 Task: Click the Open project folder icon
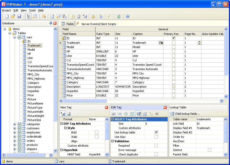pyautogui.click(x=13, y=16)
